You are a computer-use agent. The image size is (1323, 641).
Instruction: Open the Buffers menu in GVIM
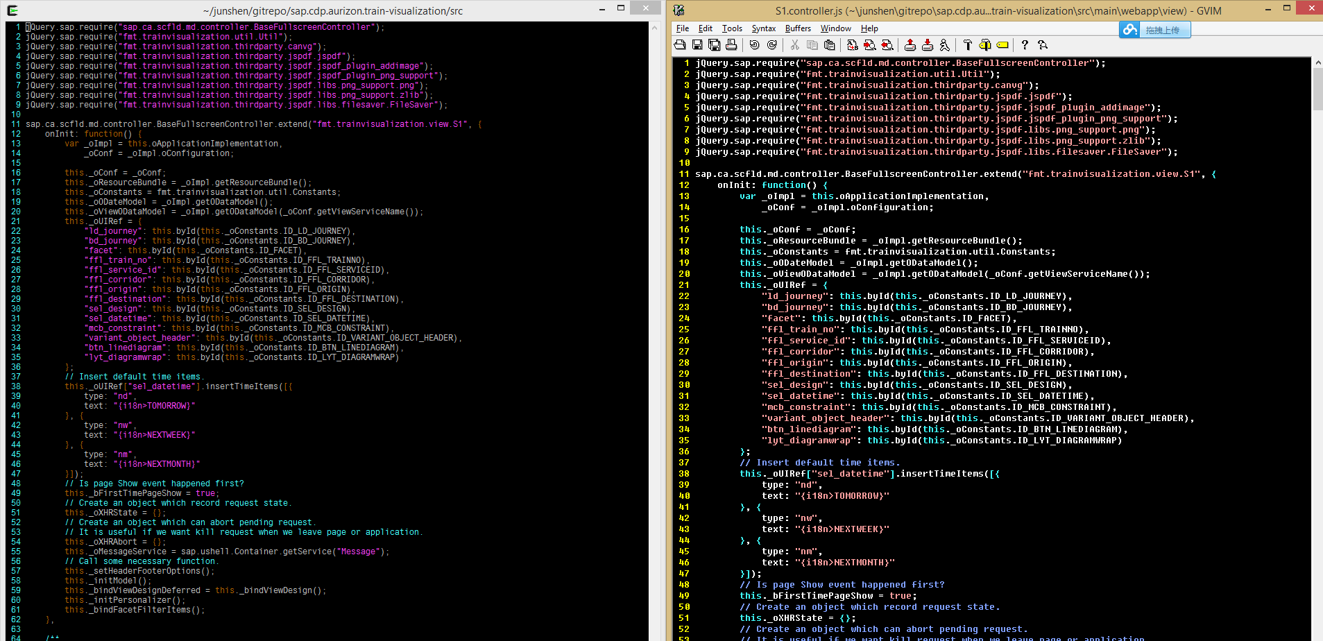(x=798, y=28)
